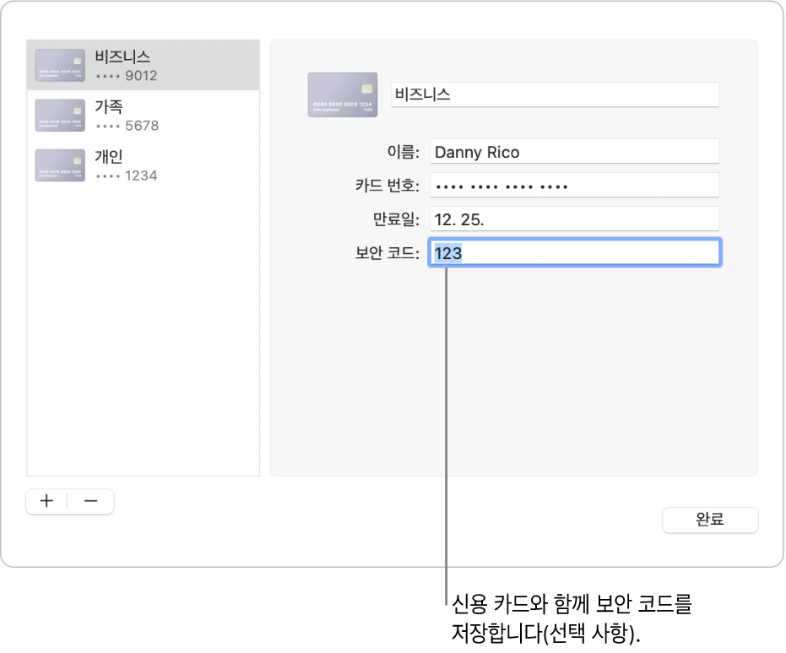
Task: Add a new credit card with the plus button
Action: click(x=47, y=501)
